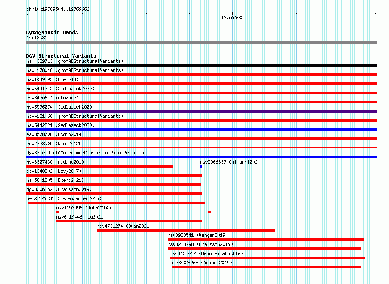Select the red nsv5601205 variant bar
Screen dimensions: 389x284
(x=113, y=185)
